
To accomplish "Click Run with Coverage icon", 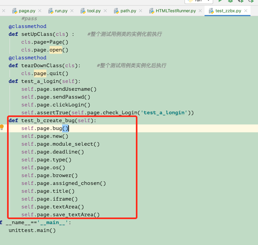I will tap(241, 1).
